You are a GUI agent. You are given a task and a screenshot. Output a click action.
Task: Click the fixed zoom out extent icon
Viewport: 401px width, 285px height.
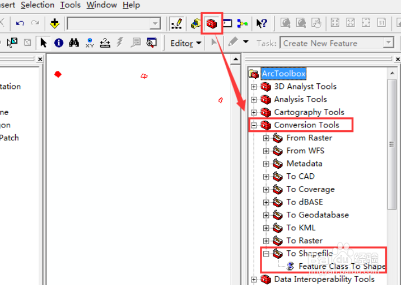coord(351,22)
